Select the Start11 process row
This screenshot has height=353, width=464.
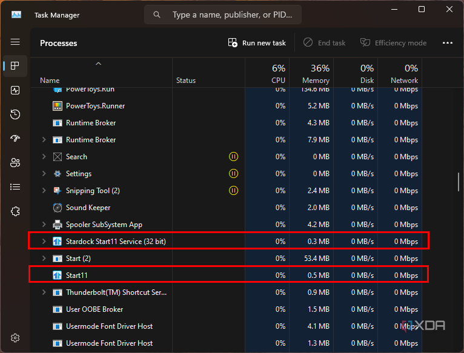tap(227, 275)
